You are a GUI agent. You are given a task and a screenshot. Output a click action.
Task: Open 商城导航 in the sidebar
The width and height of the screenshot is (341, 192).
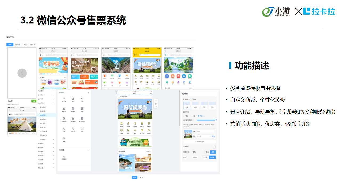(x=43, y=119)
